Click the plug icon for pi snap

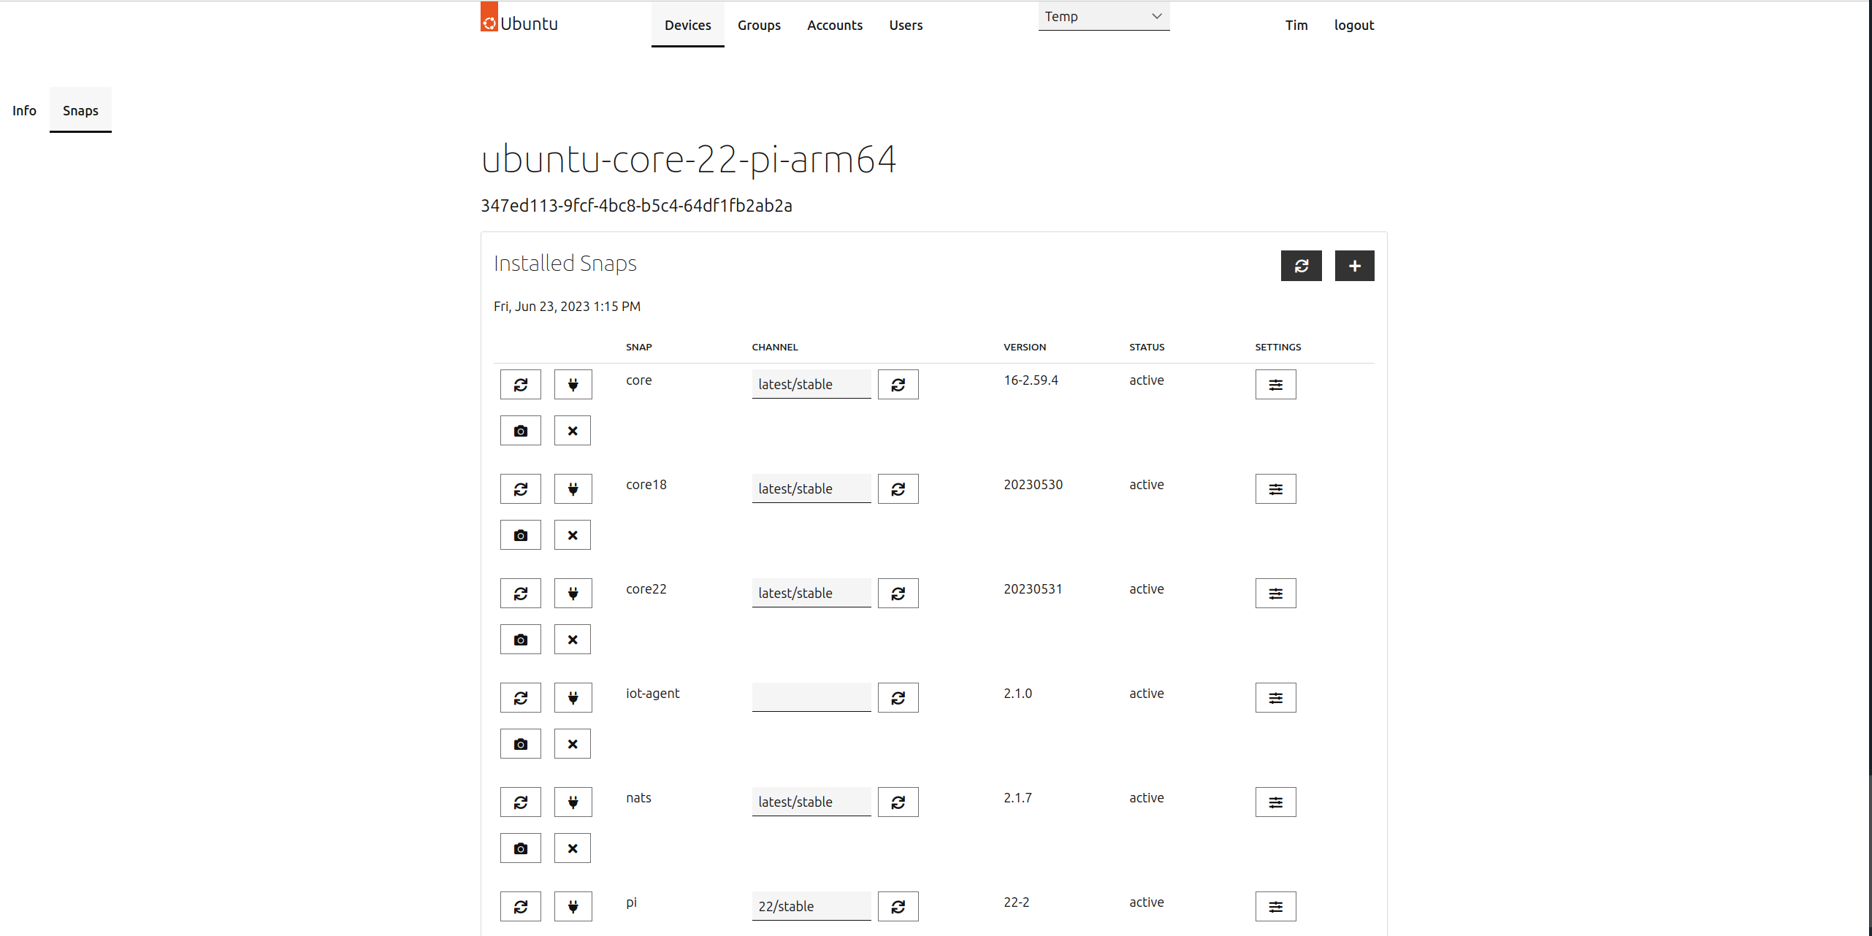click(573, 907)
